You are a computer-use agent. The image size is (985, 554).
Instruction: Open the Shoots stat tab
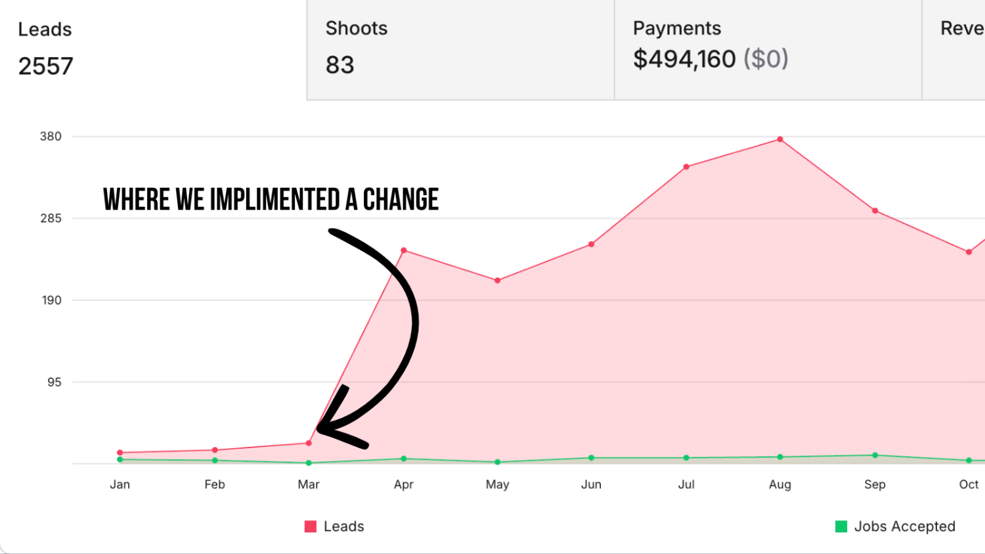[x=460, y=50]
